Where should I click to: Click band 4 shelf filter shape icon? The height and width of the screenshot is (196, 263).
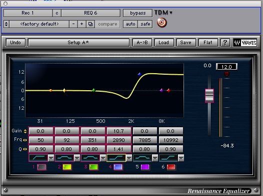(x=116, y=158)
